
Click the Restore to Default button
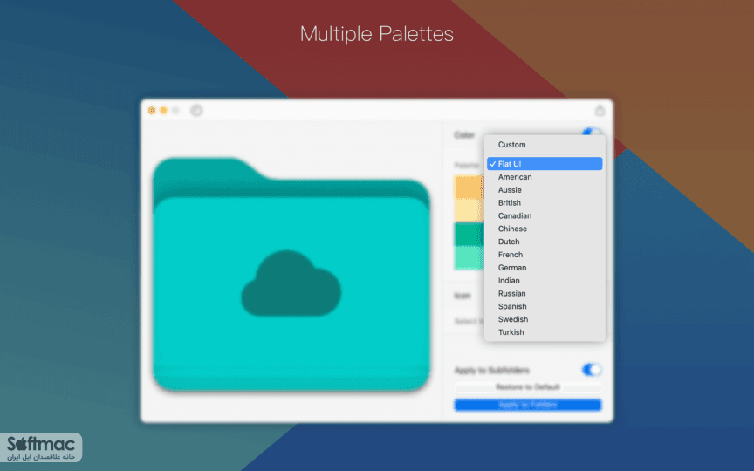coord(528,387)
